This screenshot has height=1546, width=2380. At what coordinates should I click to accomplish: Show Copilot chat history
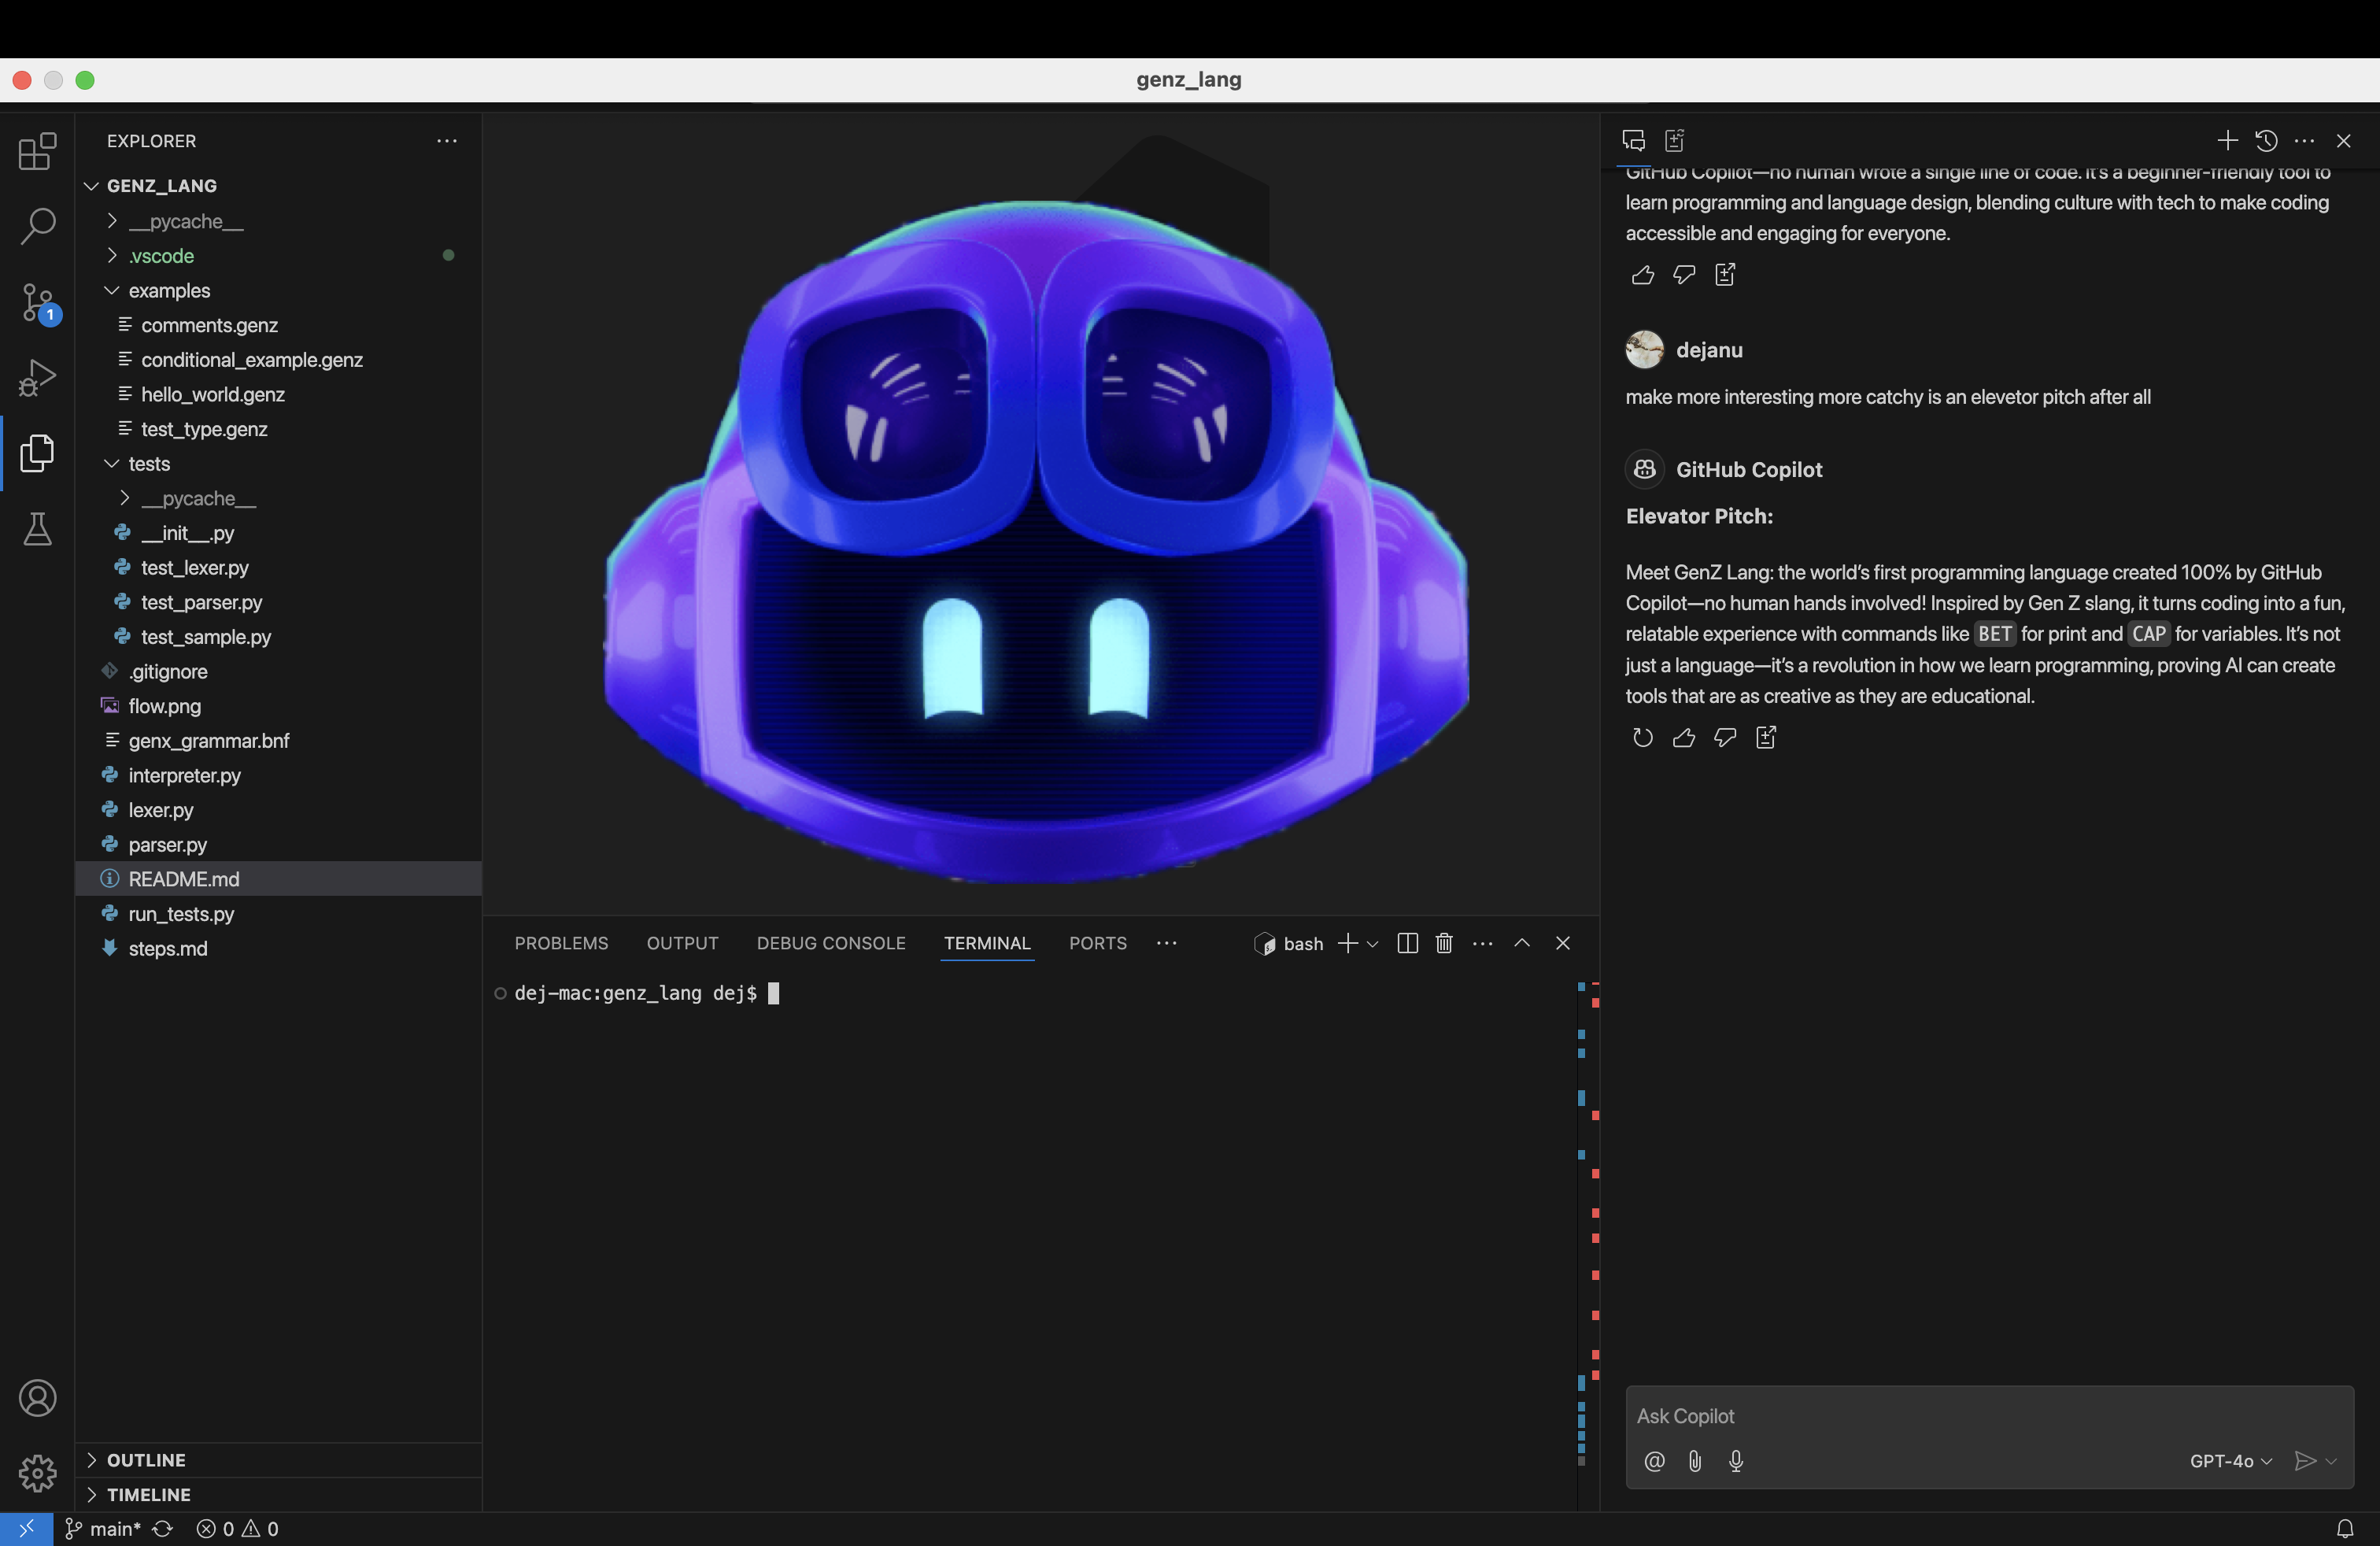(2266, 141)
